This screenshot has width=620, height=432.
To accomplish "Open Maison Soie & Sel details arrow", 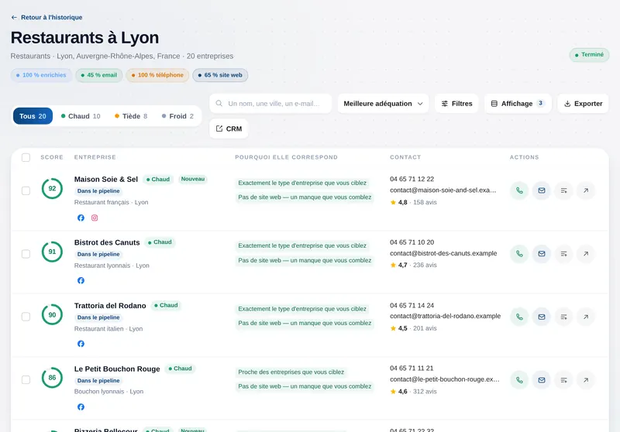I will [x=586, y=190].
